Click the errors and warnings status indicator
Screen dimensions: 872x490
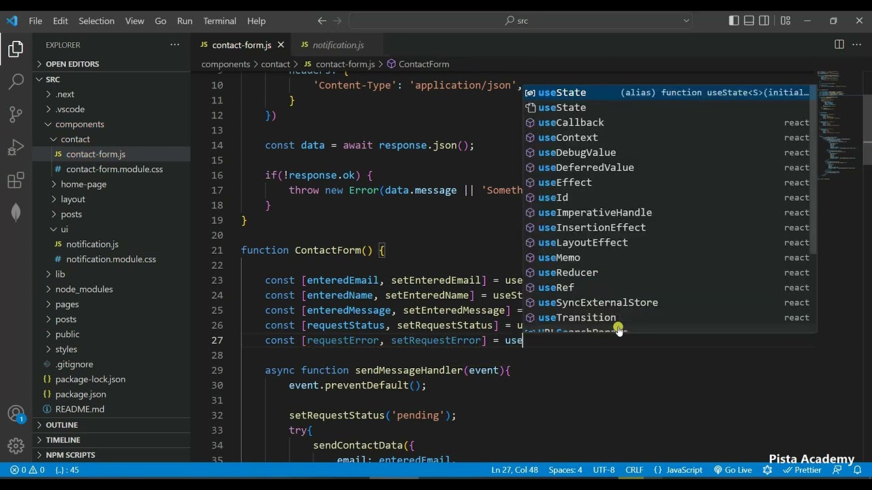pos(27,470)
